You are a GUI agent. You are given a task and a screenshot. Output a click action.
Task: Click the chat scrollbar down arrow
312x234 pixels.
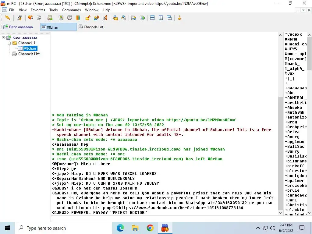pos(280,213)
